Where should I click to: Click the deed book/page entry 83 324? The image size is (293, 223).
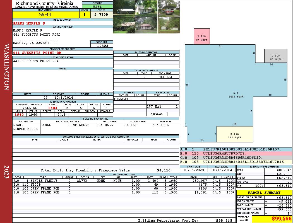[x=165, y=77]
